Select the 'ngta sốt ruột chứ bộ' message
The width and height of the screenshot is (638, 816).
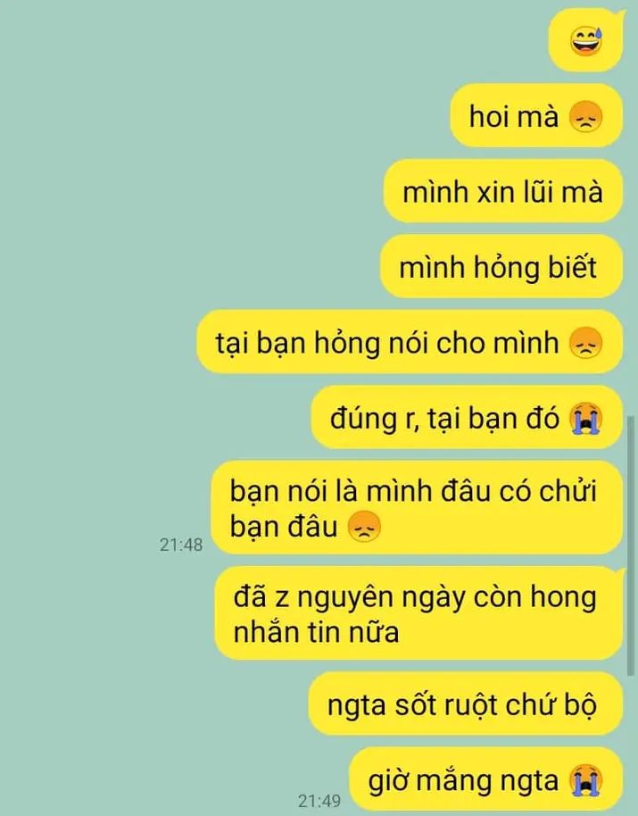point(466,704)
